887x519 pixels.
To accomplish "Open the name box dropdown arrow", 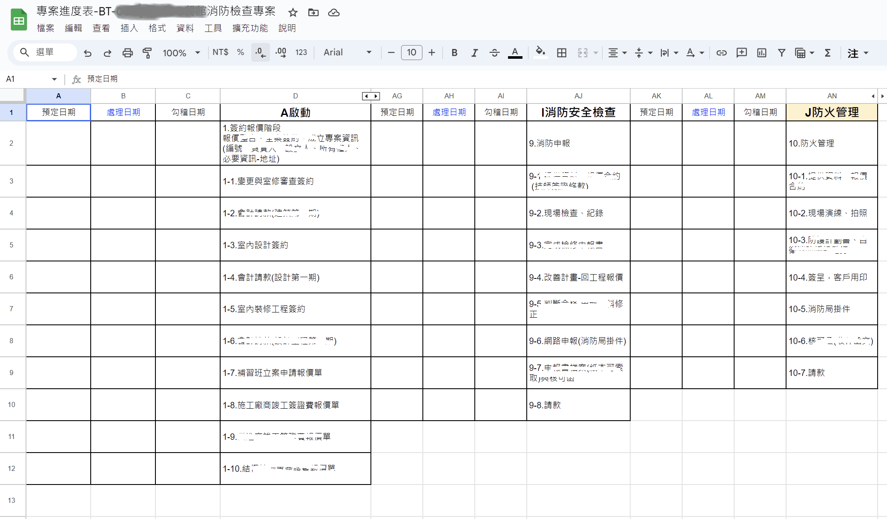I will (x=54, y=79).
